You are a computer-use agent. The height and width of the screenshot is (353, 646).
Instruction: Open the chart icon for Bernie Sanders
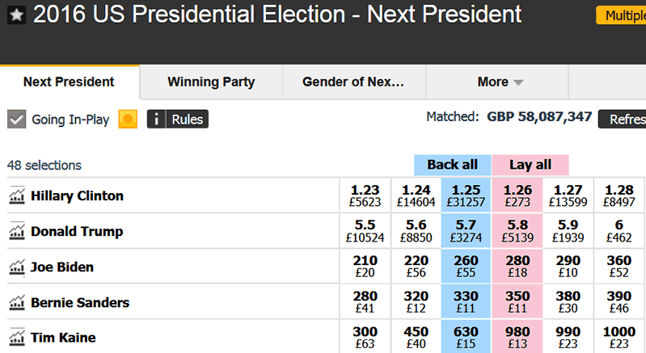pos(17,303)
